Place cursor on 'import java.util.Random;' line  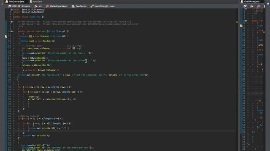(x=28, y=12)
